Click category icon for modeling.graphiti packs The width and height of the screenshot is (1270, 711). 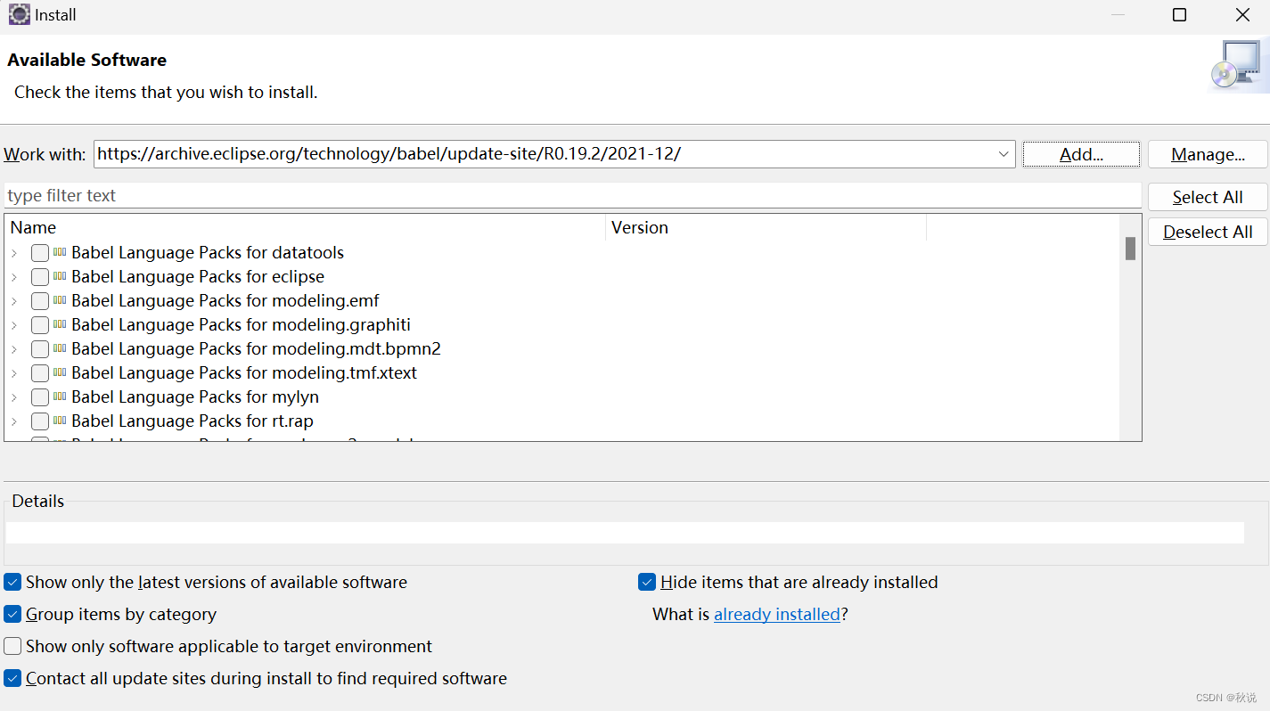click(60, 324)
